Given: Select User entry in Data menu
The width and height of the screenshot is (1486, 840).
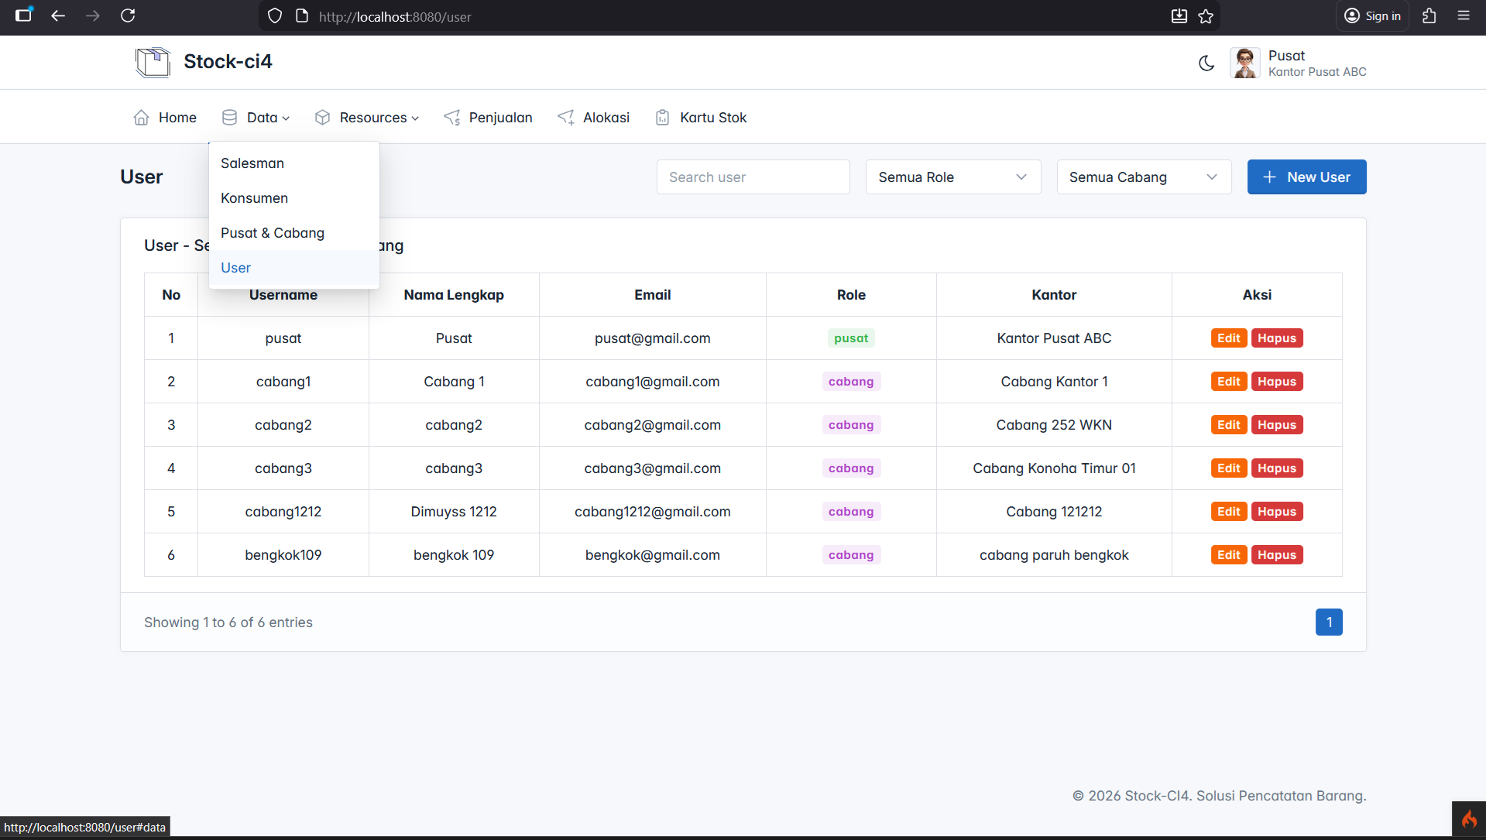Looking at the screenshot, I should pos(293,268).
